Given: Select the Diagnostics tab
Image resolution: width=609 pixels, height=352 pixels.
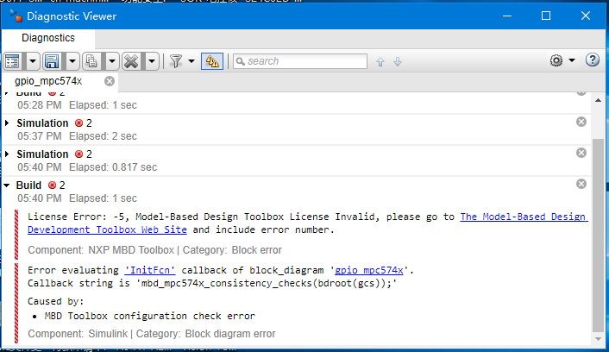Looking at the screenshot, I should point(48,38).
